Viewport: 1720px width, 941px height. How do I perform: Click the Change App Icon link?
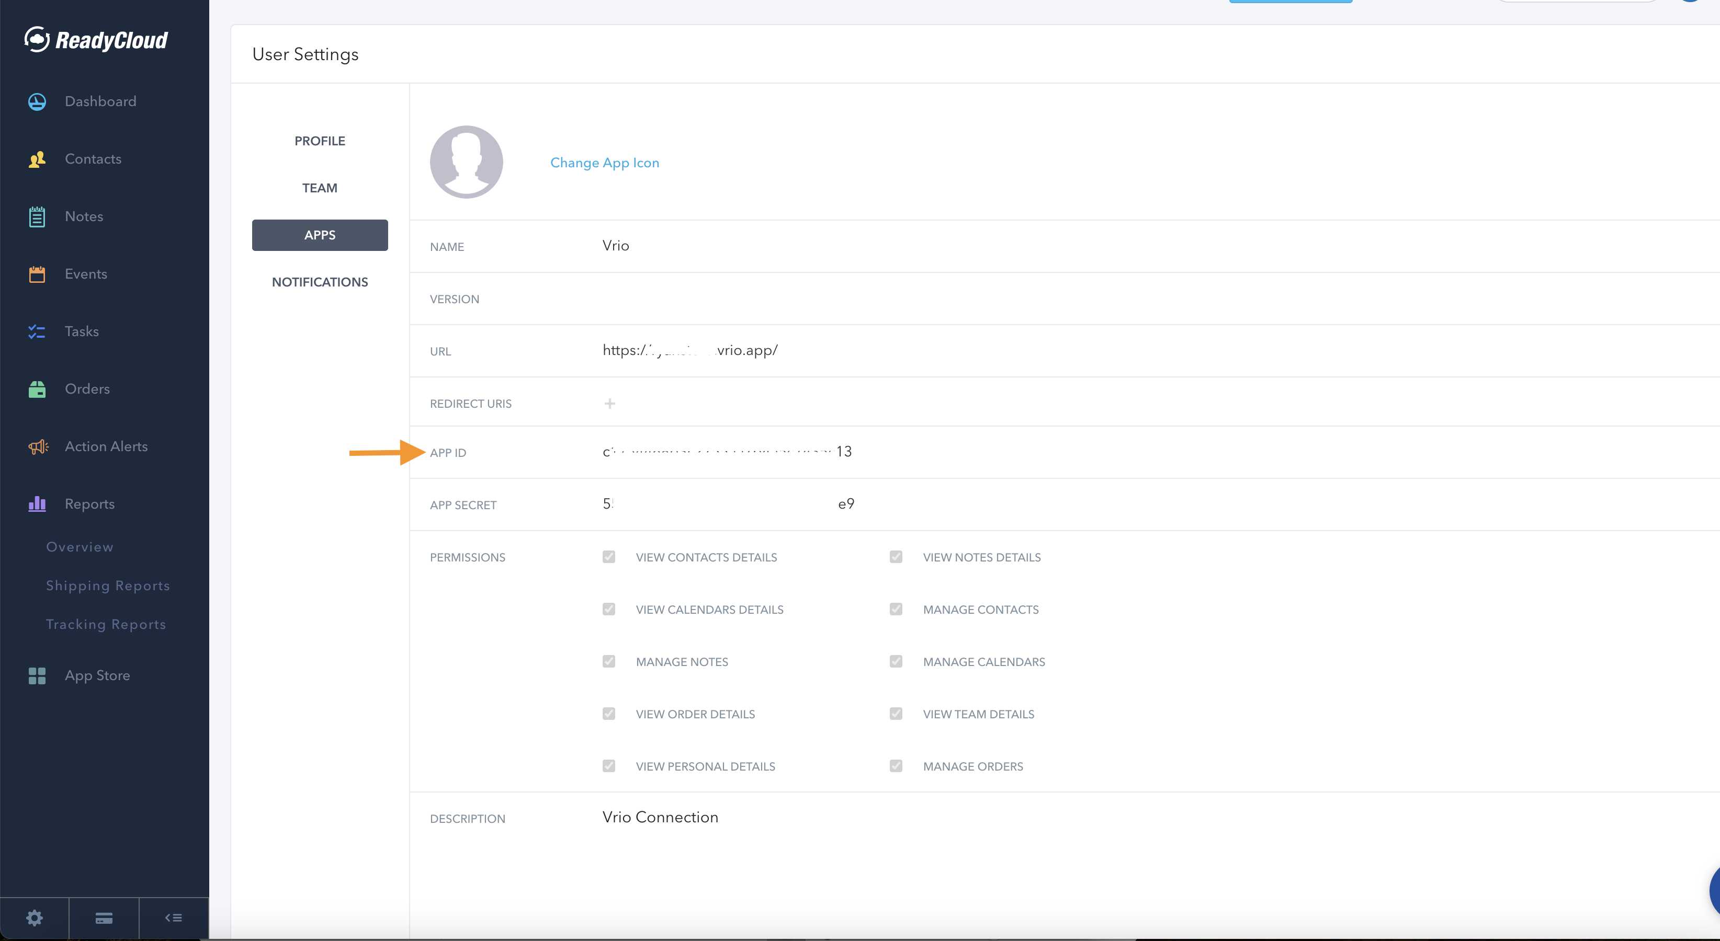point(604,163)
